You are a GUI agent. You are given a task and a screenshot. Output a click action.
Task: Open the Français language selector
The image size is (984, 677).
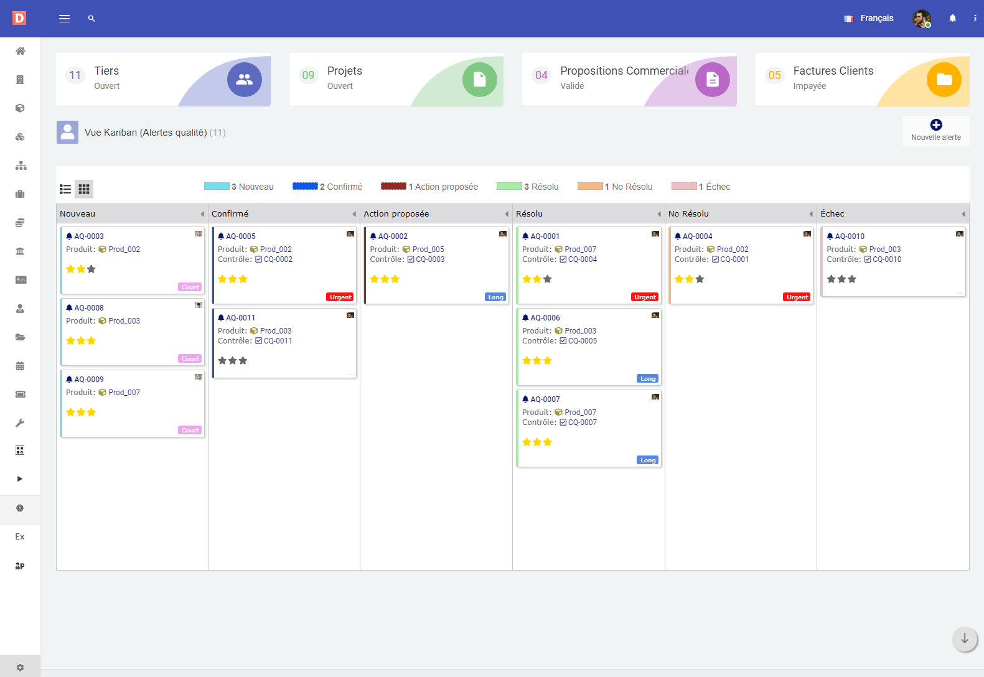tap(869, 19)
